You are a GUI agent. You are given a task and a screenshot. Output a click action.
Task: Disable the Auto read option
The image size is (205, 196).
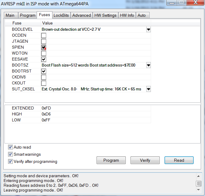click(x=11, y=147)
